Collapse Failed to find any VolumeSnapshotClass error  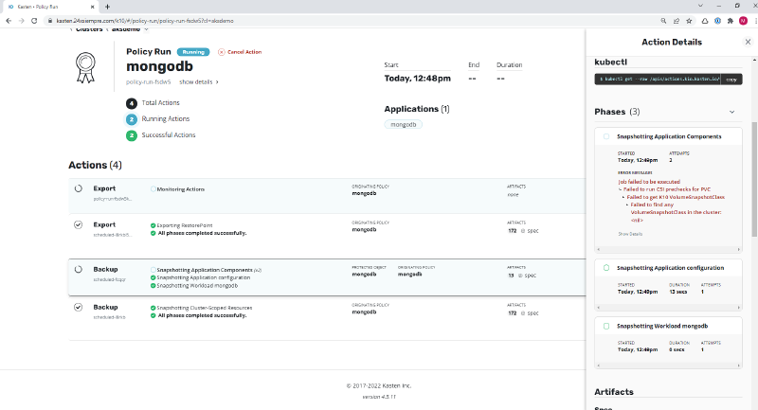pos(628,205)
